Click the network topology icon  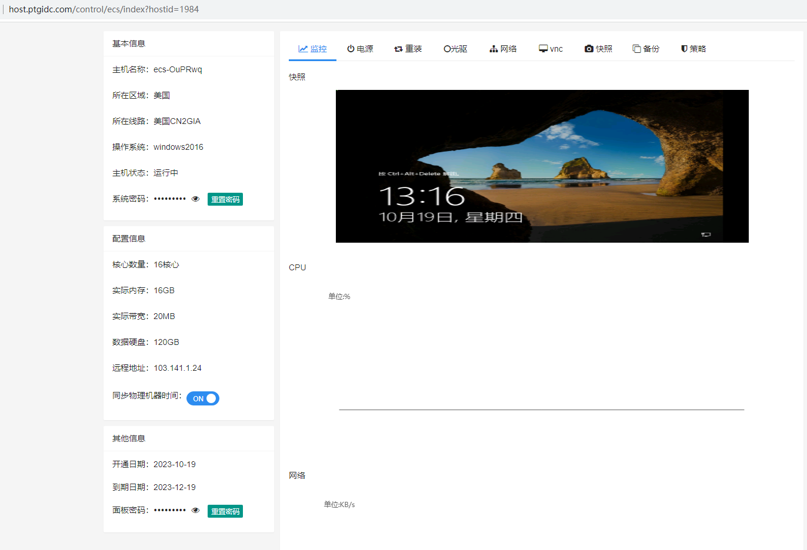pyautogui.click(x=493, y=49)
